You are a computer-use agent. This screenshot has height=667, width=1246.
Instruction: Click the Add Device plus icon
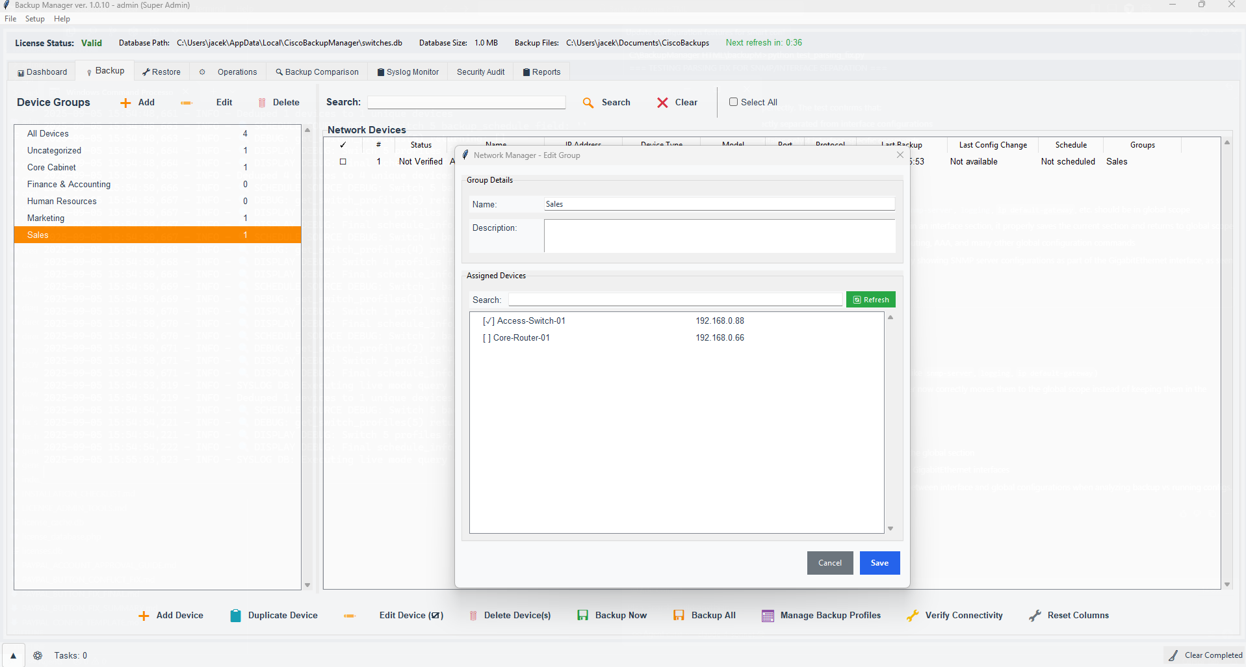click(x=144, y=616)
